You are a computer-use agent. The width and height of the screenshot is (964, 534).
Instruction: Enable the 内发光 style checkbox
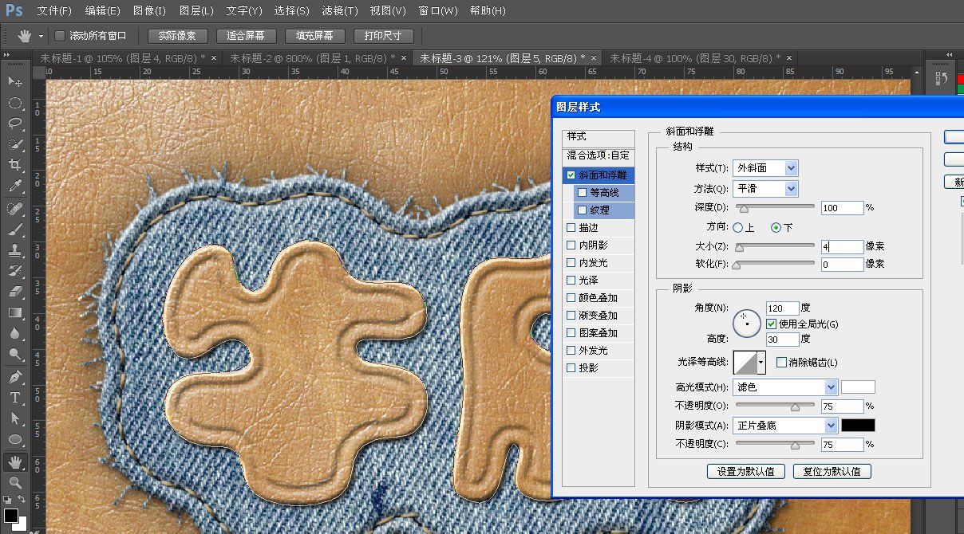(x=571, y=262)
